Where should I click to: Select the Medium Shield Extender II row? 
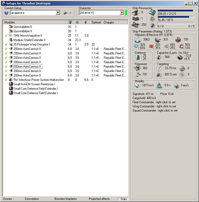[65, 40]
